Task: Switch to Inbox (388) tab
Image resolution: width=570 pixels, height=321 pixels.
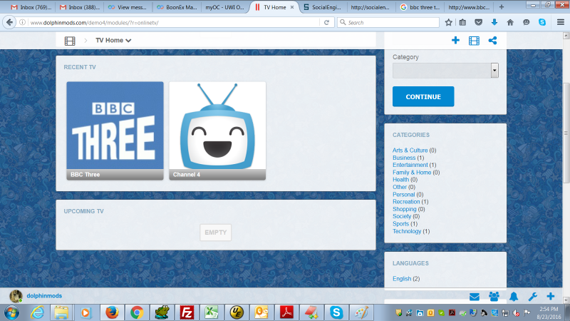Action: [80, 7]
